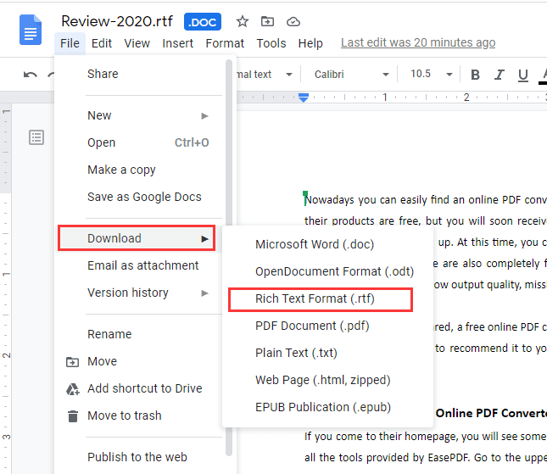Viewport: 547px width, 474px height.
Task: Click the Google Docs home icon
Action: tap(31, 31)
